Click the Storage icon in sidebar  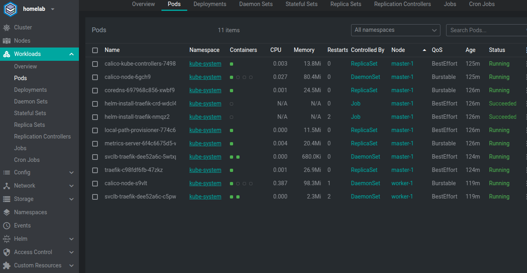click(x=6, y=199)
